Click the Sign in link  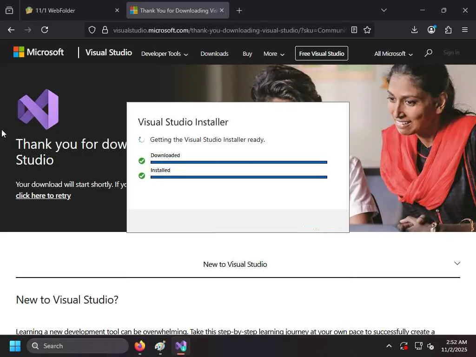pos(451,53)
